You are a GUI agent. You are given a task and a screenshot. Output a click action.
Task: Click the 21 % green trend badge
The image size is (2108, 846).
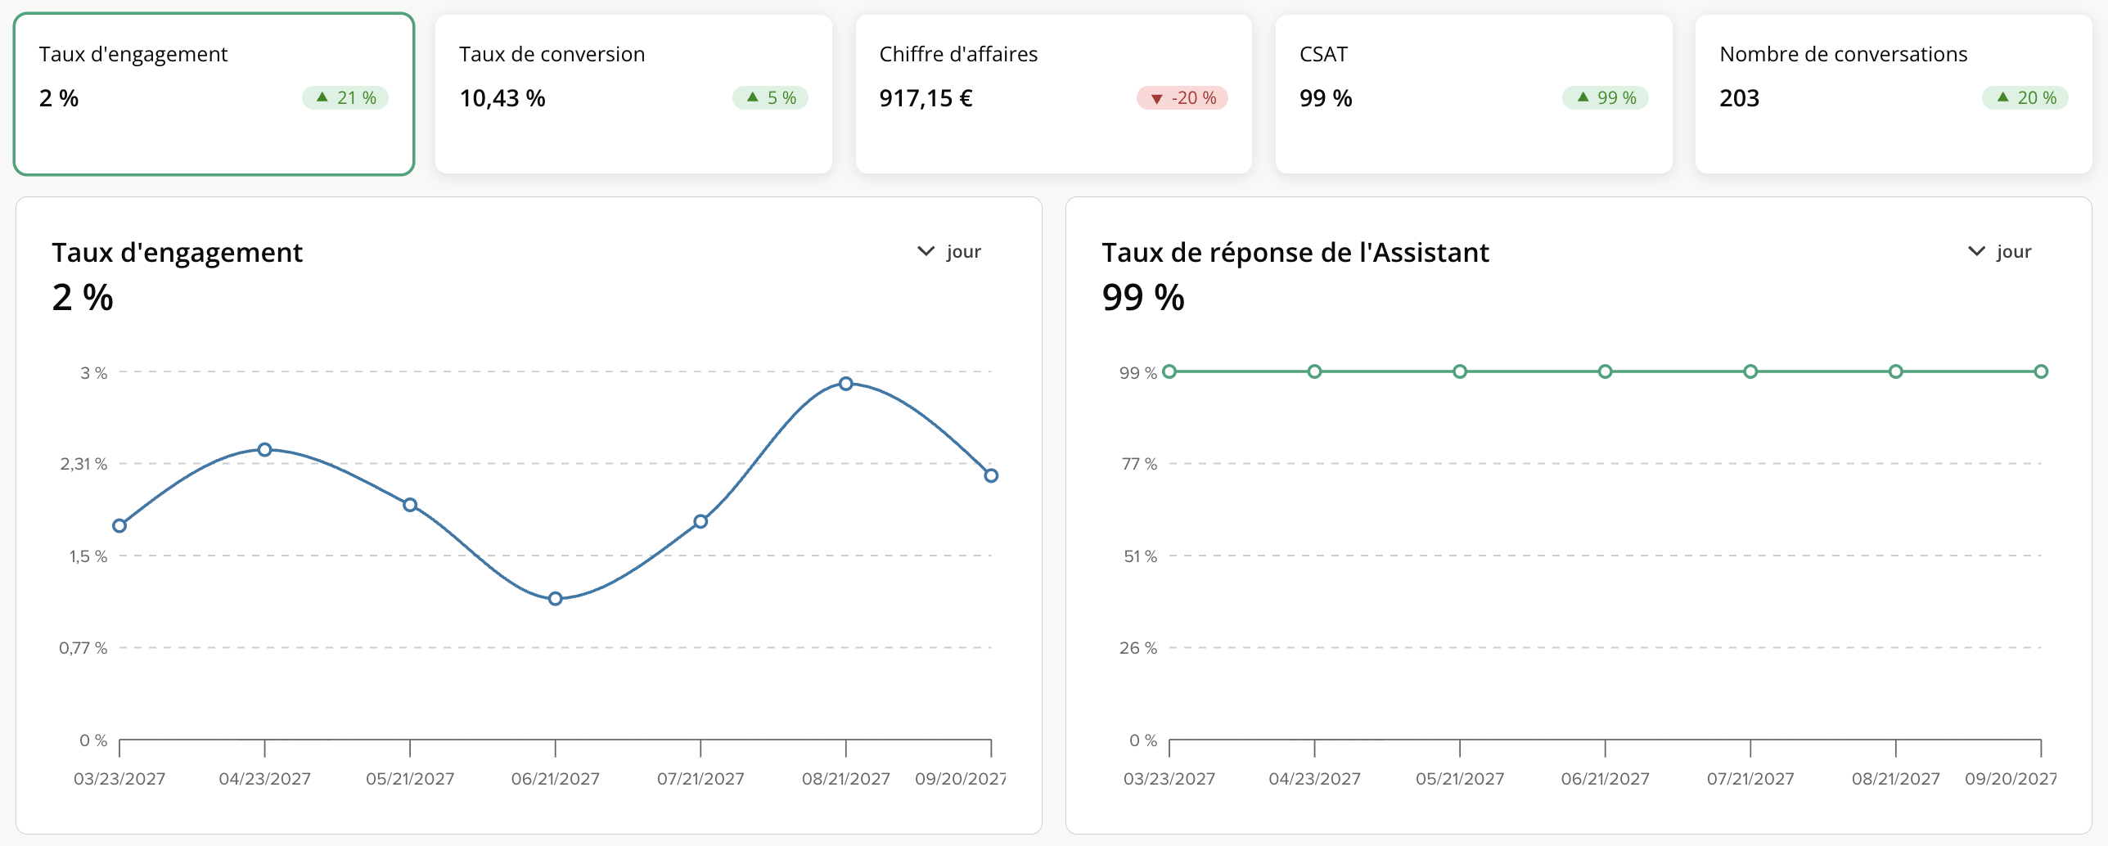[345, 98]
